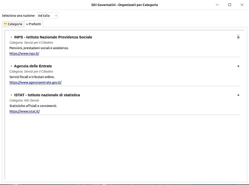Click the star icon on Preferiti tab
Viewport: 249px width, 185px height.
[x=27, y=24]
